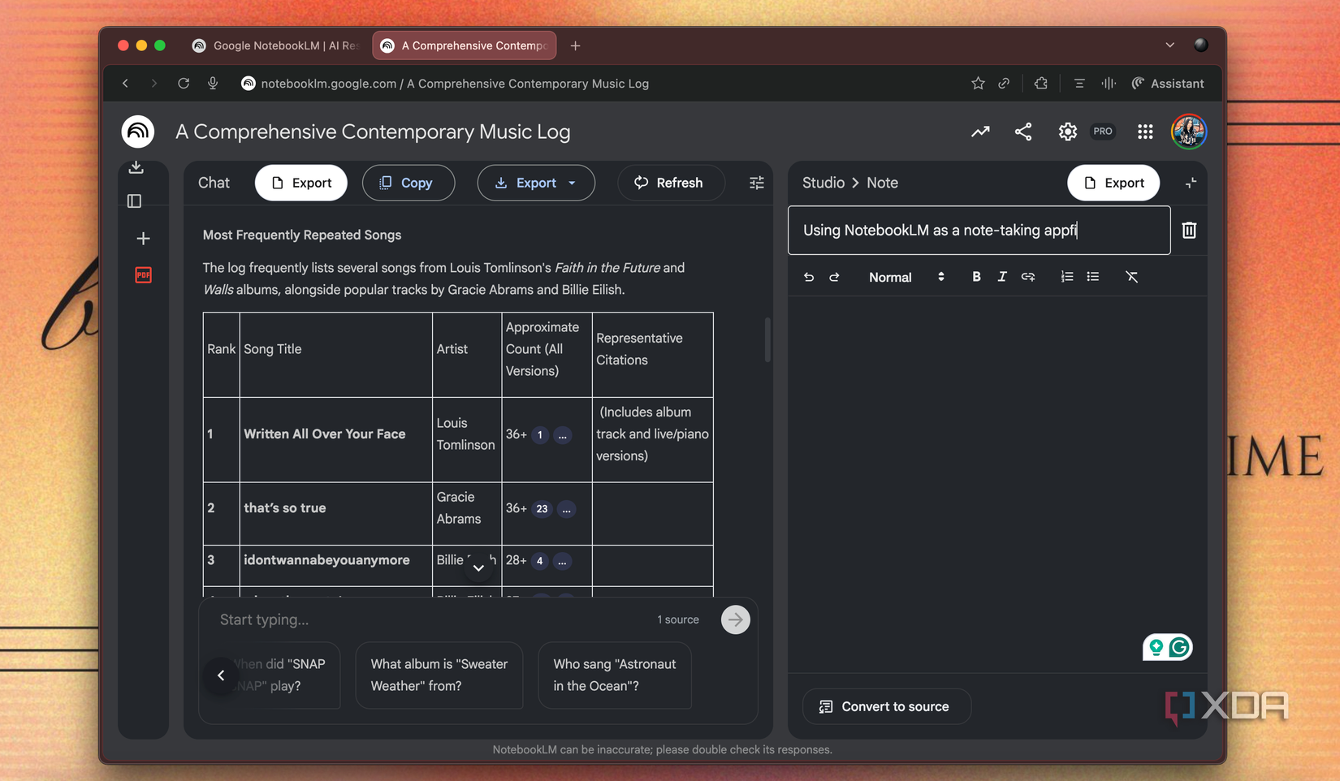Expand the Export dropdown arrow in chat
Viewport: 1340px width, 781px height.
click(x=573, y=183)
